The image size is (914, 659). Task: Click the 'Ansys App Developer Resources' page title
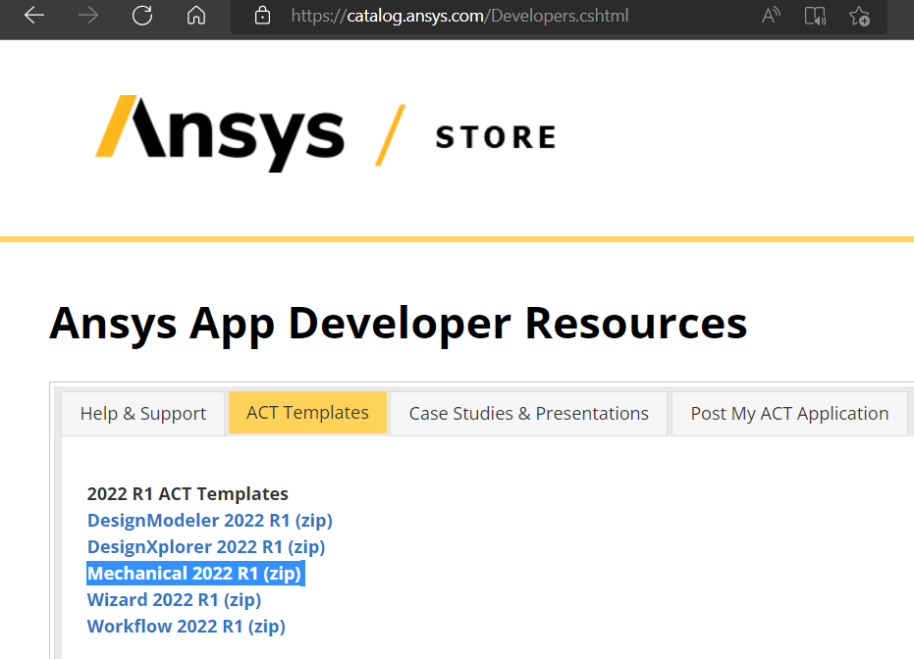(399, 325)
